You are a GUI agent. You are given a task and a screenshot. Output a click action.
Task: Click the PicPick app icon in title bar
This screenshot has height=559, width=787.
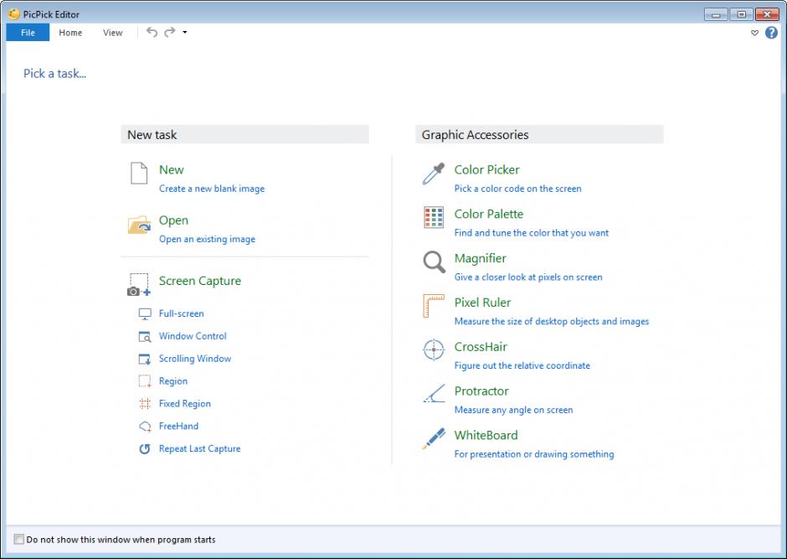click(13, 13)
